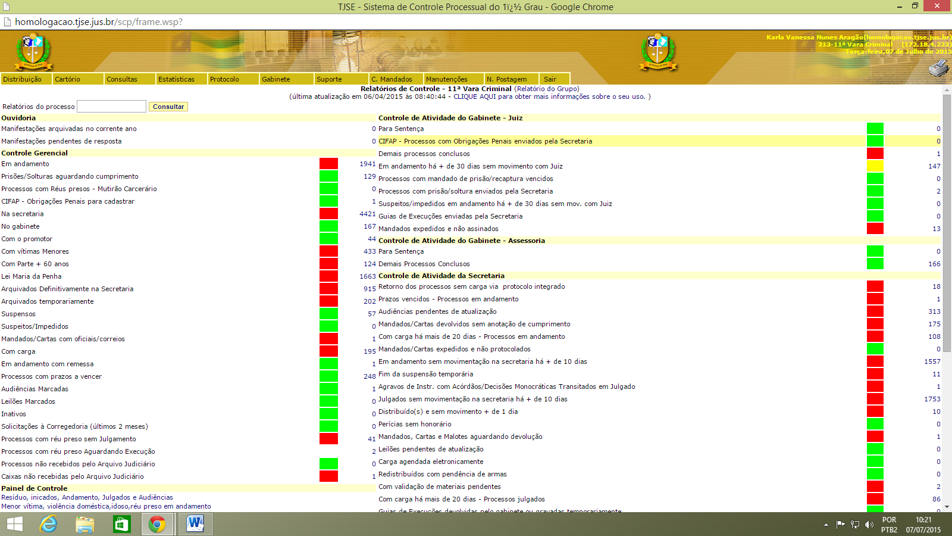Click the page scrollbar down arrow
The width and height of the screenshot is (952, 536).
click(947, 507)
